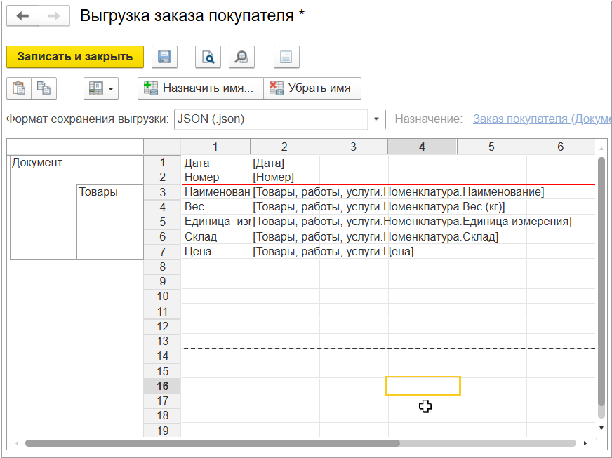The height and width of the screenshot is (458, 612).
Task: Click the save (floppy disk) icon
Action: [164, 57]
